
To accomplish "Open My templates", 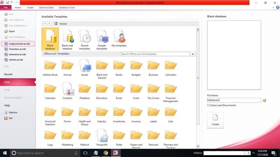I will (119, 38).
